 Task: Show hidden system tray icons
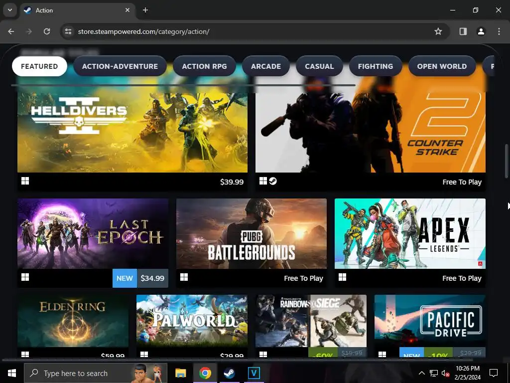(421, 373)
